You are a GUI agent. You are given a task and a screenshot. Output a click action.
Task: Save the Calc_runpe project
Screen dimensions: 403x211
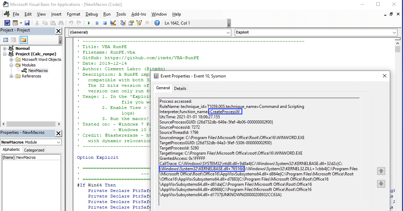27,22
